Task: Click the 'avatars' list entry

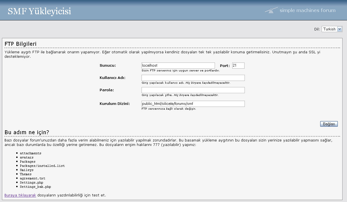Action: pos(27,157)
